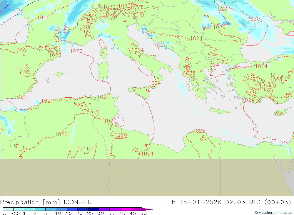Click the purple arrow tip ending the legend
Viewport: 294px width, 215px height.
pos(147,209)
